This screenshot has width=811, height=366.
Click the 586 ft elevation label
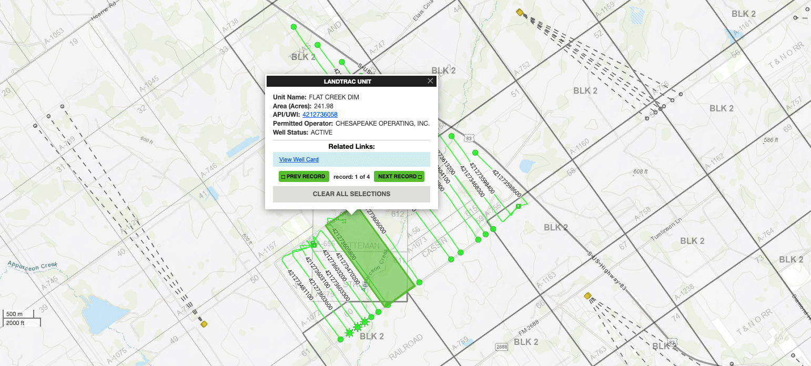coord(772,140)
